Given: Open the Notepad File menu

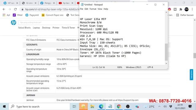Looking at the screenshot, I should coord(81,9).
